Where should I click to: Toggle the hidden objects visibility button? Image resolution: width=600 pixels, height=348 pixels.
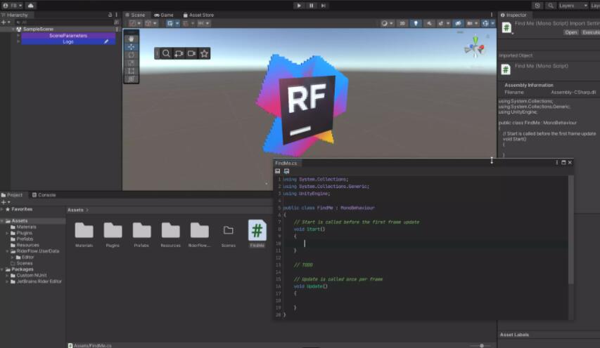[x=458, y=23]
